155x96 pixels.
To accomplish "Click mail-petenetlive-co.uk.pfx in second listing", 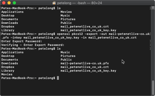I will 85,63.
